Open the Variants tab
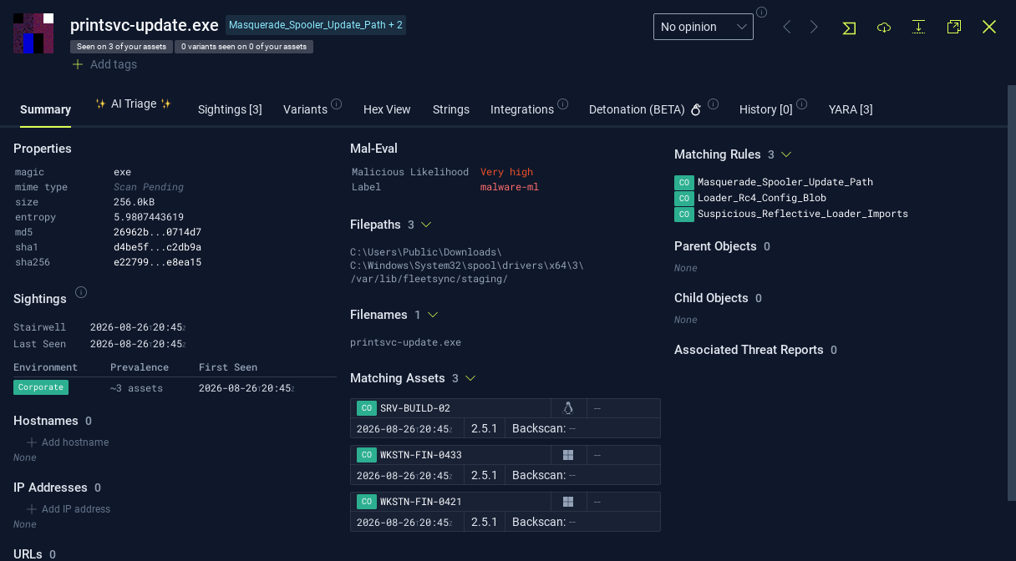The width and height of the screenshot is (1016, 561). [x=305, y=109]
